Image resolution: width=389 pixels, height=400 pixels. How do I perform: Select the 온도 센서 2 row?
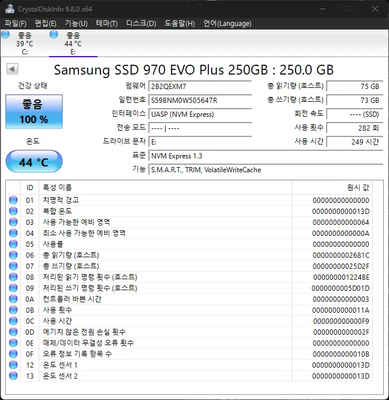tap(189, 376)
